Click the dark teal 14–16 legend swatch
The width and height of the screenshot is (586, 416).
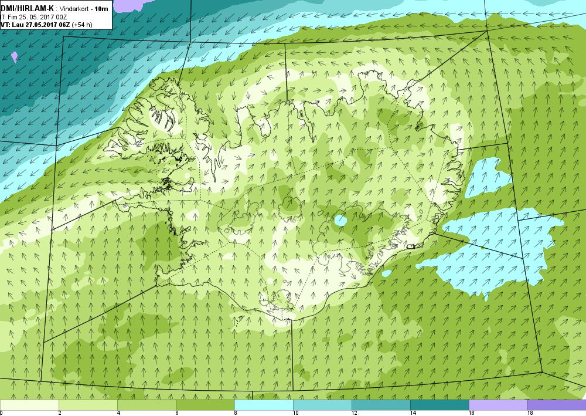(439, 405)
